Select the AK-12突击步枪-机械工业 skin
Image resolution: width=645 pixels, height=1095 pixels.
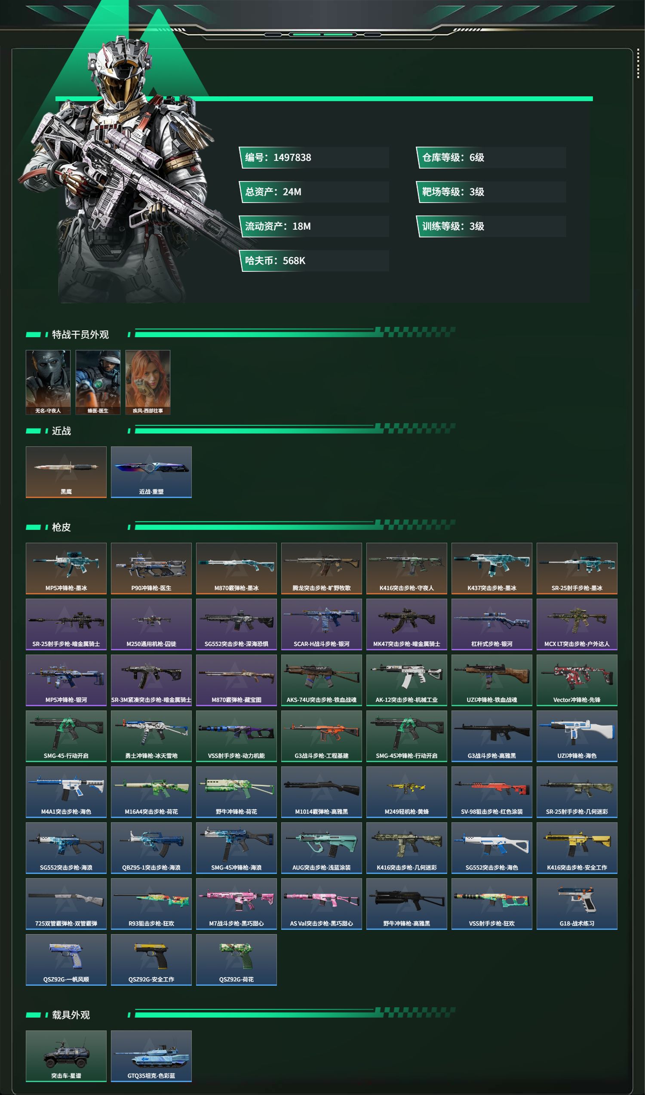[407, 680]
